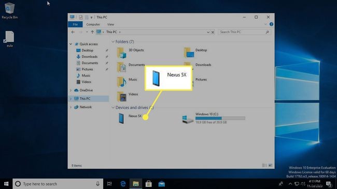The height and width of the screenshot is (189, 337).
Task: Go up one level with up arrow
Action: (92, 32)
